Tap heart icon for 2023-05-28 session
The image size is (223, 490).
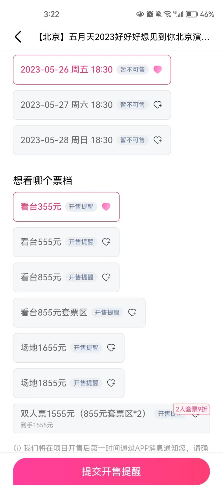pyautogui.click(x=157, y=140)
